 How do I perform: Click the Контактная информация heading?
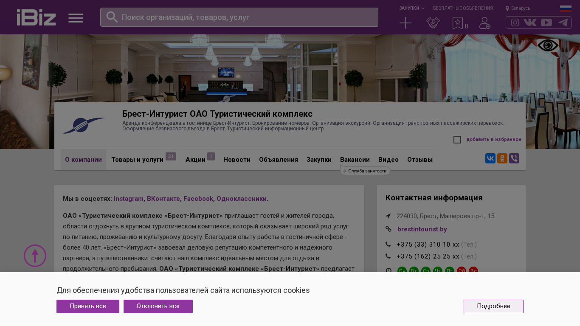tap(434, 197)
